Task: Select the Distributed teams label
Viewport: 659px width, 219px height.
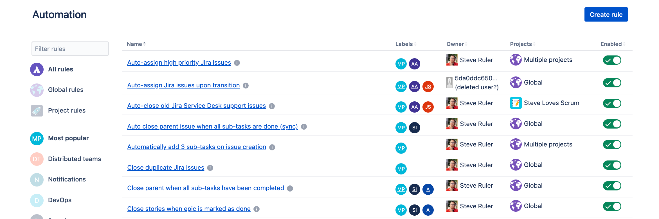Action: coord(74,159)
